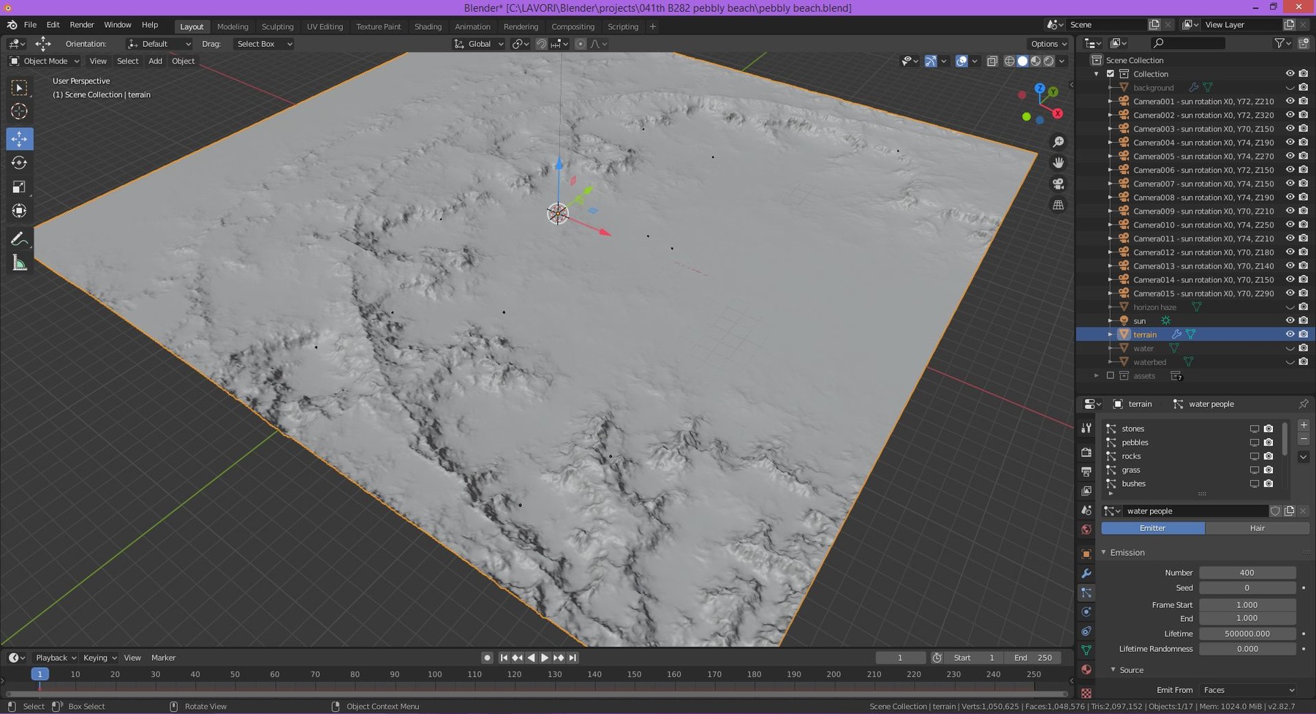This screenshot has height=714, width=1316.
Task: Open the Measure tool
Action: coord(20,262)
